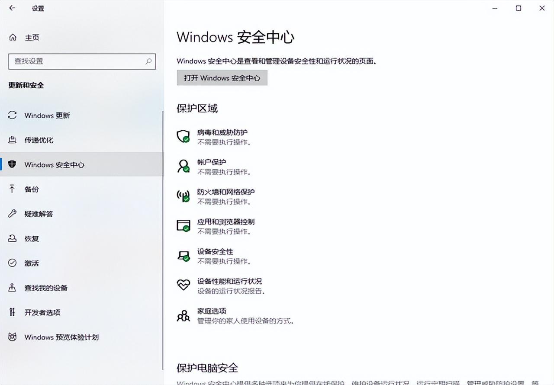Click the home icon beside 主页

[13, 38]
